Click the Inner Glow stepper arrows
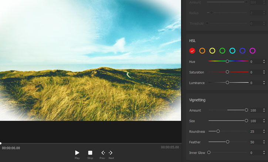This screenshot has height=162, width=268. (264, 153)
